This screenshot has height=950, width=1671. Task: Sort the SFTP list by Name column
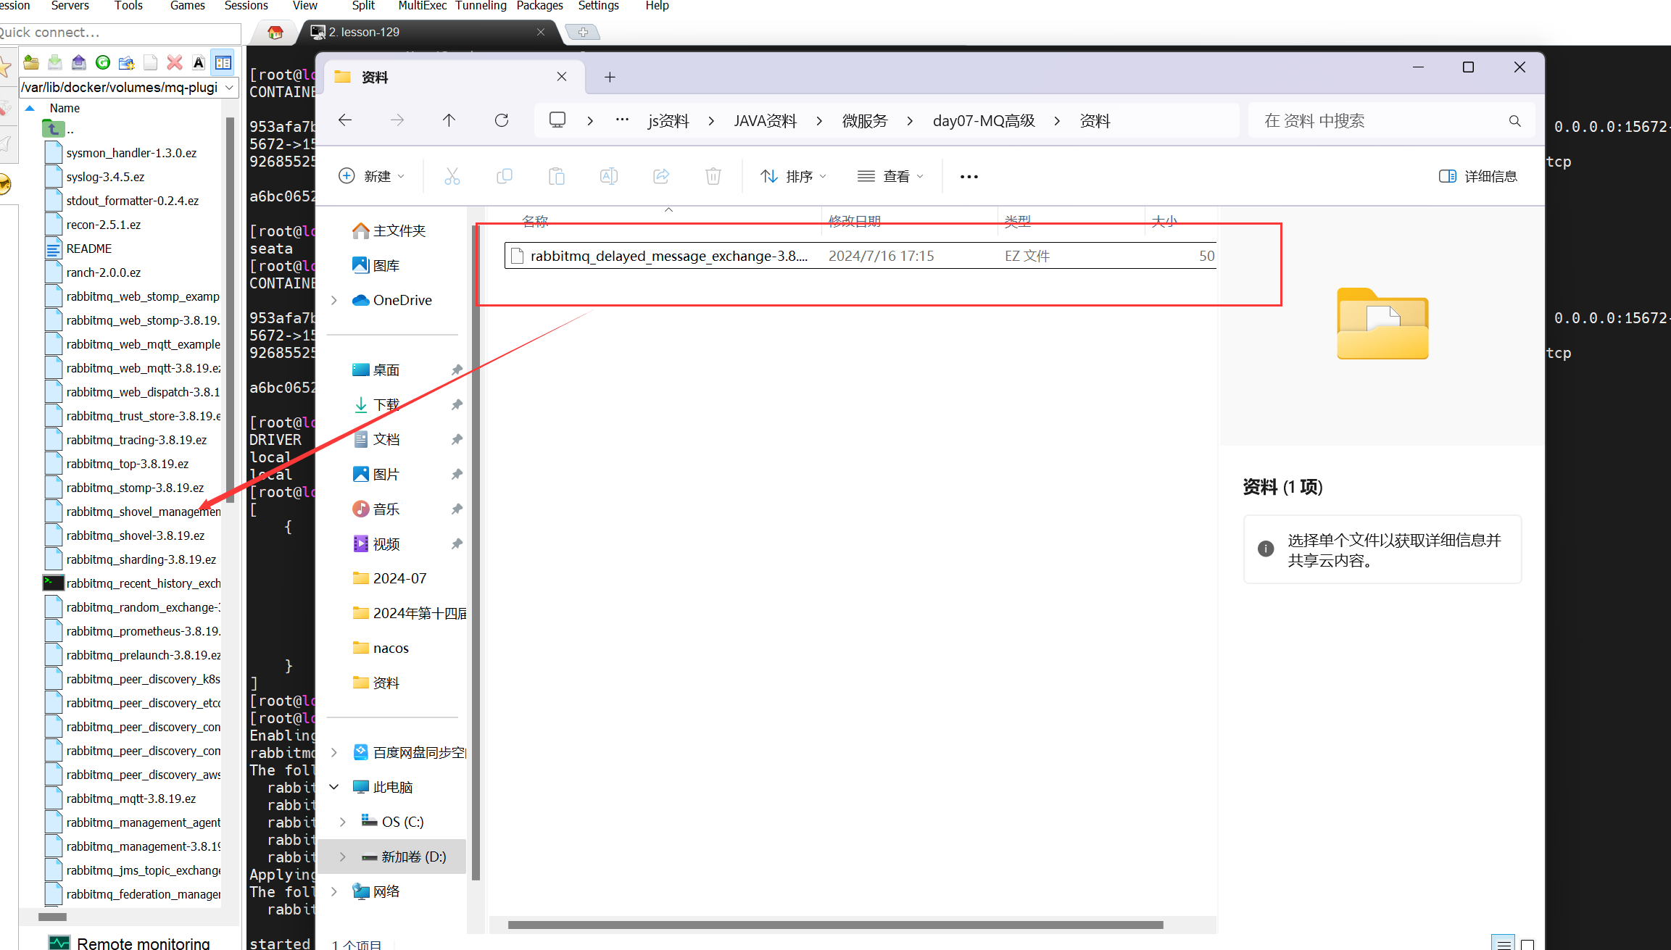(x=65, y=108)
